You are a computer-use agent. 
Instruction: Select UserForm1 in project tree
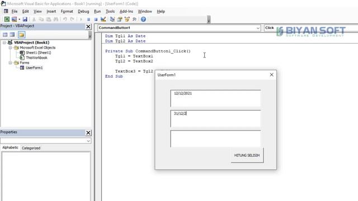(x=34, y=68)
